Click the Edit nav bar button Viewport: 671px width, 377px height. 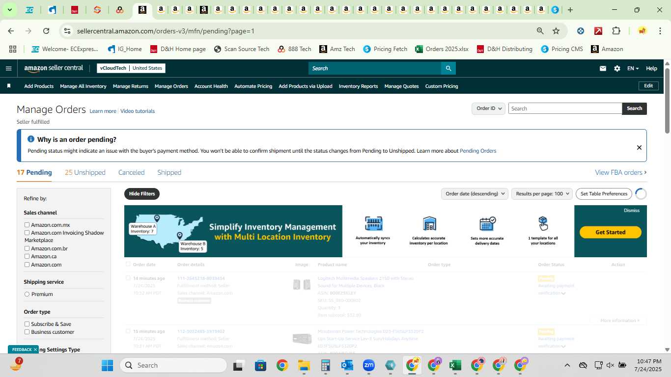click(648, 85)
